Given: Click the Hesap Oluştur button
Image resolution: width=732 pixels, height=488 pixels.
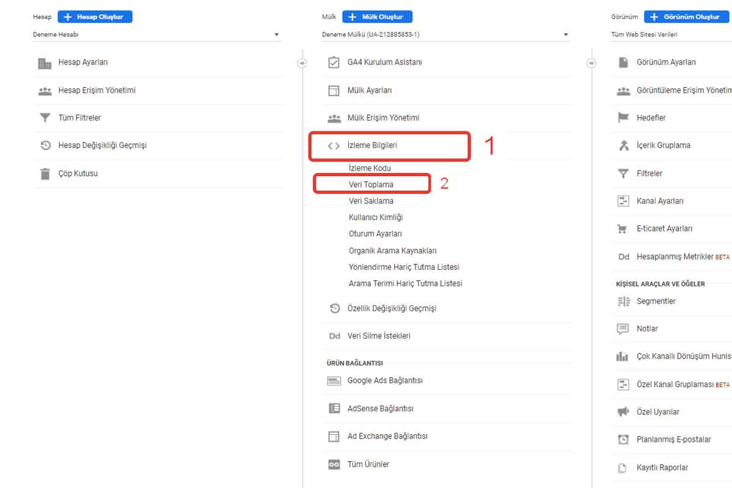Looking at the screenshot, I should [95, 17].
